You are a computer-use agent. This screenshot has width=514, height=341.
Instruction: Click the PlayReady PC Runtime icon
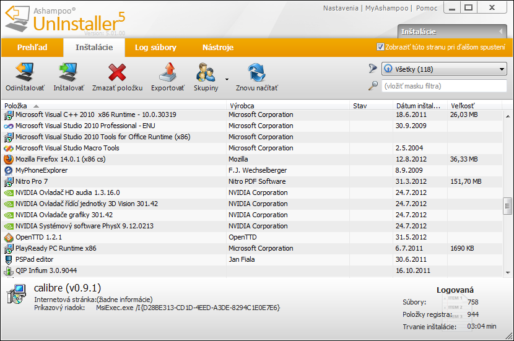tap(9, 249)
